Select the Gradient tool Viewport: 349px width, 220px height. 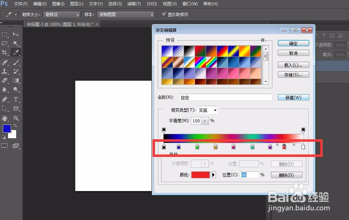click(x=16, y=80)
